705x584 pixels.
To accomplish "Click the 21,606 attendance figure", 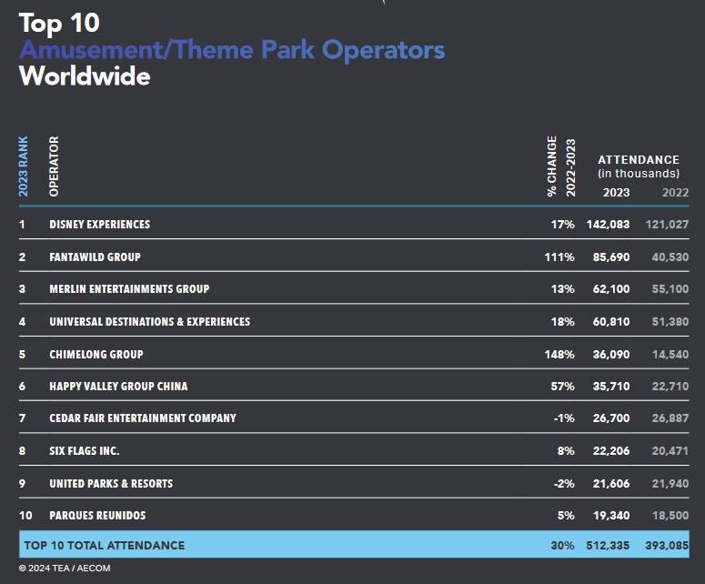I will pos(611,484).
